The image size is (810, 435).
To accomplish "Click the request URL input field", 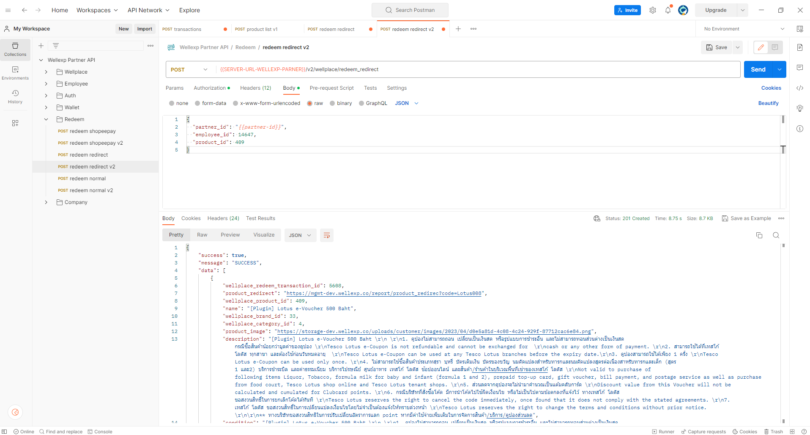I will click(478, 69).
